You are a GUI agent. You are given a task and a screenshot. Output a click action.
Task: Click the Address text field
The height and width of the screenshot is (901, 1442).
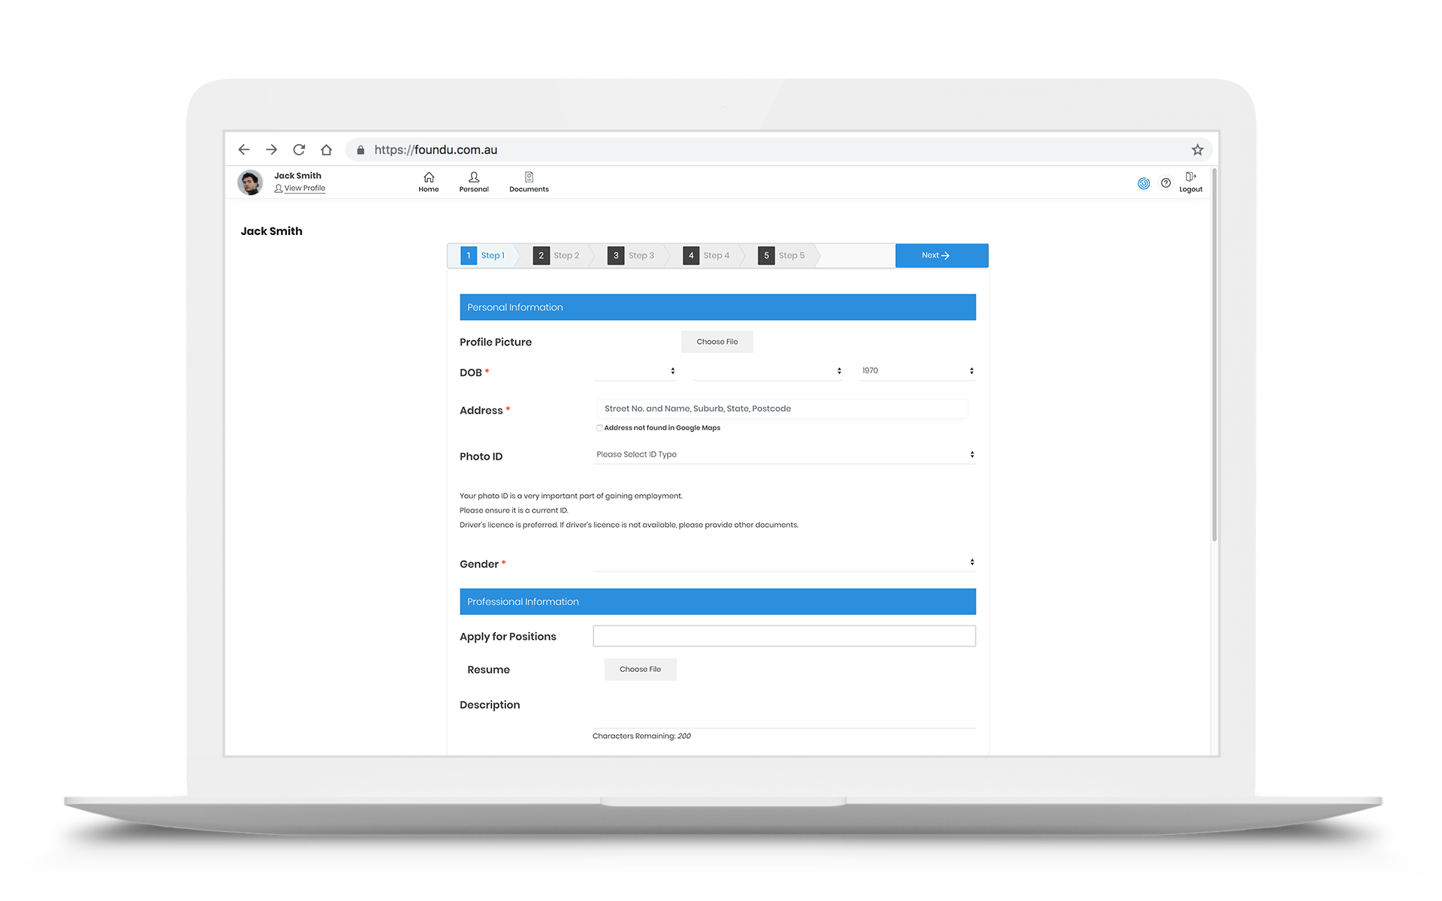click(x=781, y=408)
